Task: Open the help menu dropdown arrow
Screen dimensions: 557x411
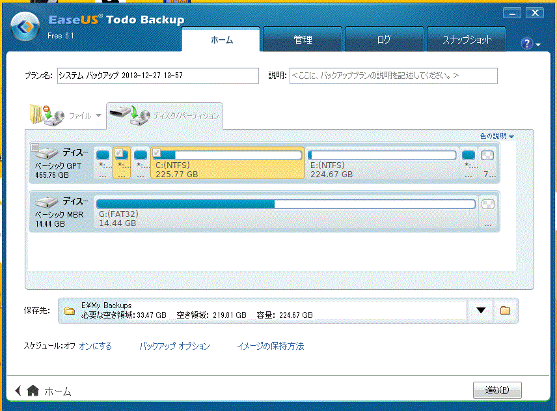Action: coord(538,45)
